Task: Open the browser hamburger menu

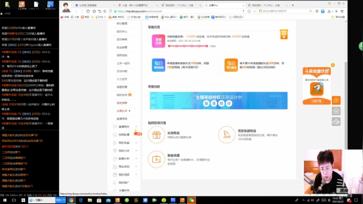Action: pyautogui.click(x=342, y=11)
